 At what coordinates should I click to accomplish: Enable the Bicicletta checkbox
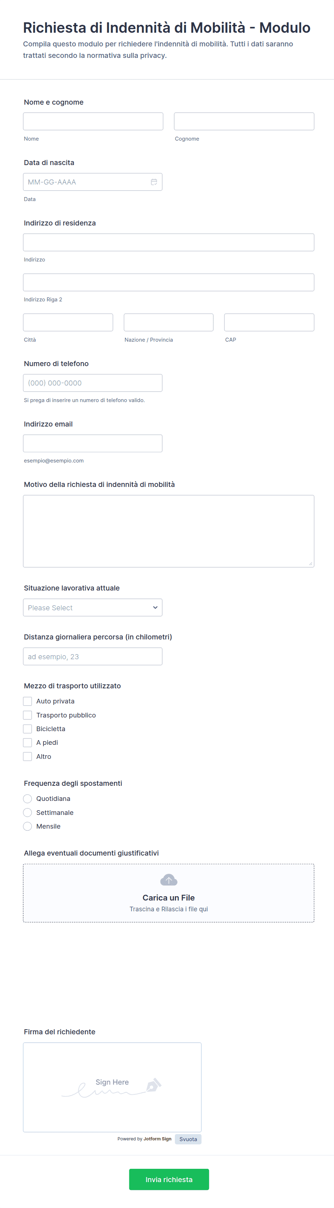tap(28, 729)
